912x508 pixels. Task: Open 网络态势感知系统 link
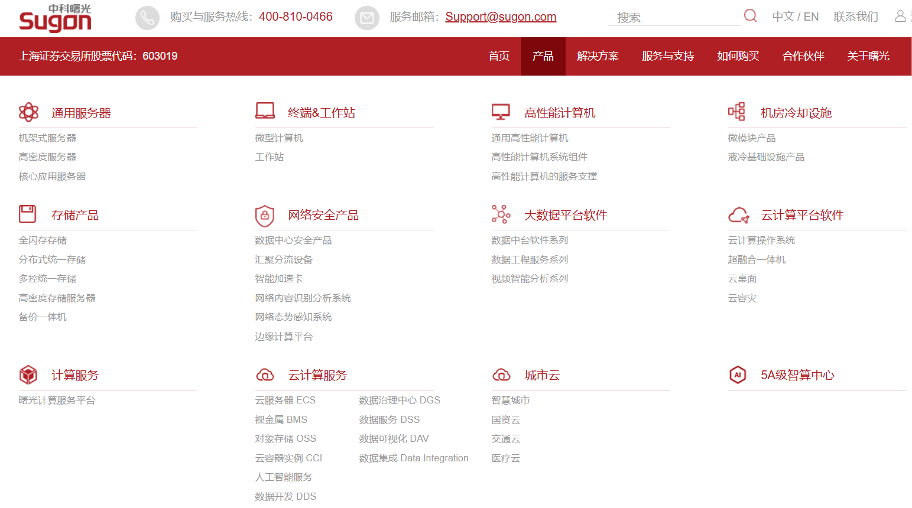click(x=293, y=317)
